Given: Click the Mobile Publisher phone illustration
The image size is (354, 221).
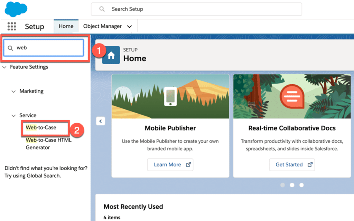Looking at the screenshot, I should [170, 96].
